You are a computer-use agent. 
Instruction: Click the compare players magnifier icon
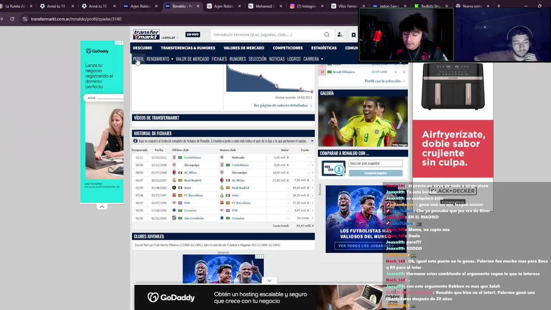pos(334,168)
